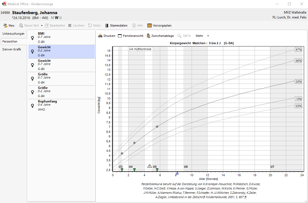Switch to Fensteransicht
308x203 pixels.
click(131, 36)
